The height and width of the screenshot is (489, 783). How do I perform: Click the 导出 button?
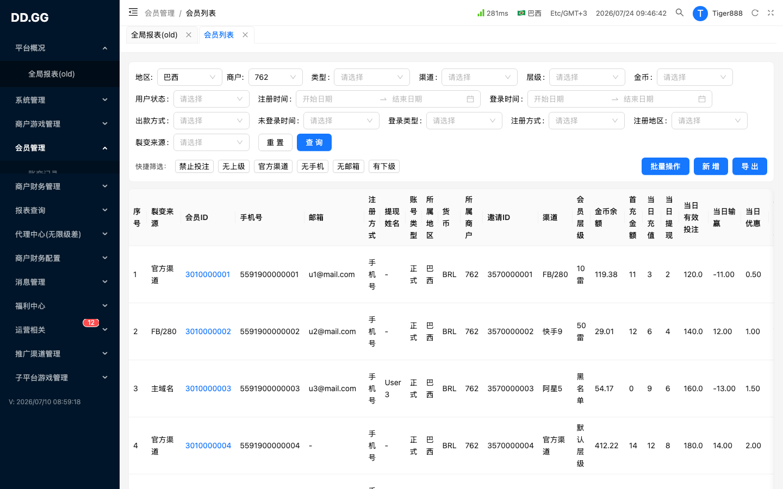(750, 166)
